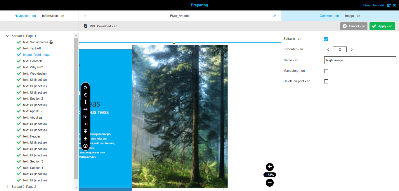Align image to right edge icon

point(86,124)
